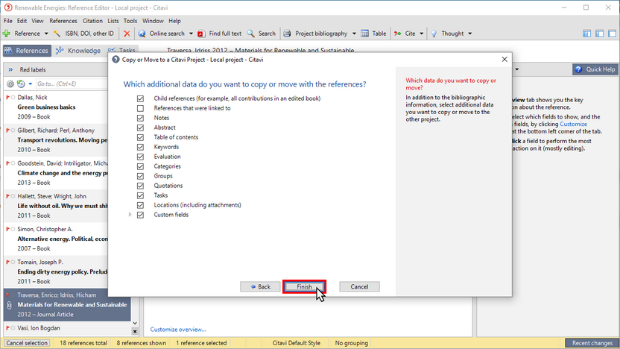Viewport: 620px width, 349px height.
Task: Toggle the Keywords checkbox
Action: (140, 147)
